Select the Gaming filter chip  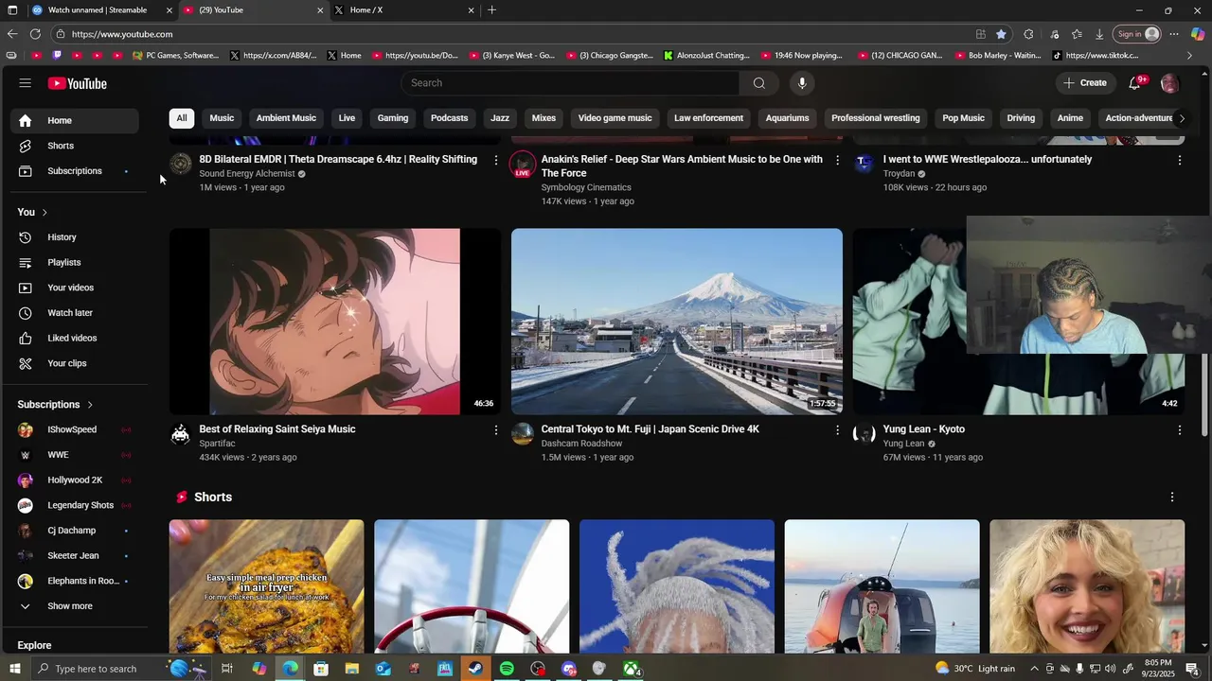[x=393, y=118]
